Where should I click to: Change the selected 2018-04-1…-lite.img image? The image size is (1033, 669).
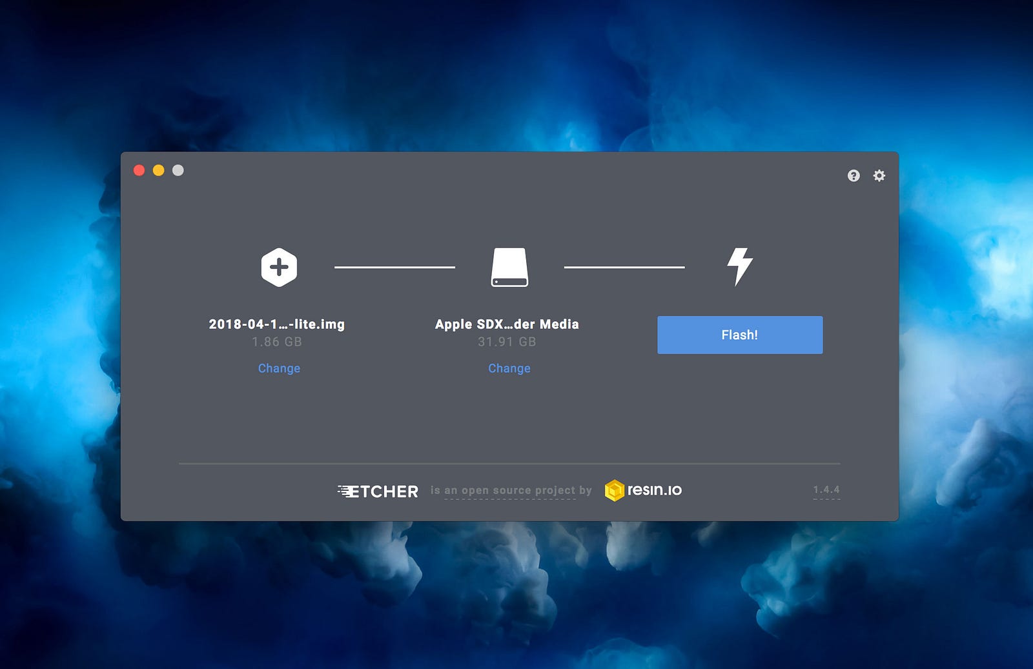(x=279, y=368)
